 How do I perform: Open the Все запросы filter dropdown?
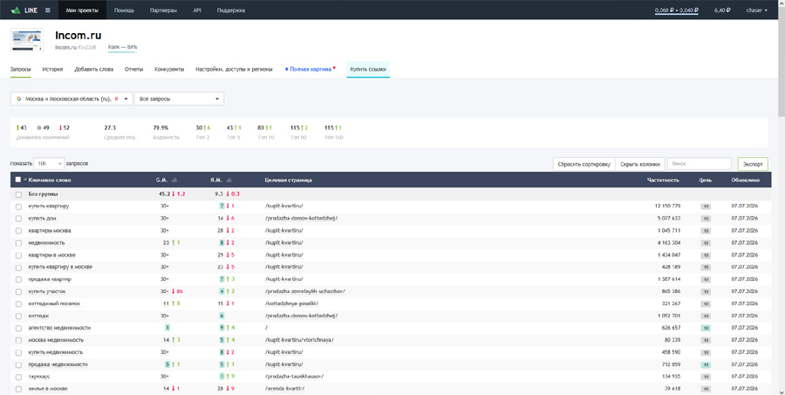(x=179, y=99)
